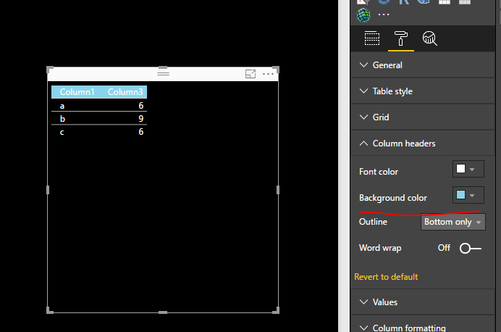Image resolution: width=501 pixels, height=332 pixels.
Task: Expand the General section
Action: pos(422,65)
